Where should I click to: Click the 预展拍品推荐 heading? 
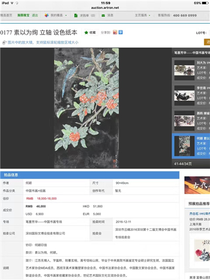click(x=199, y=204)
